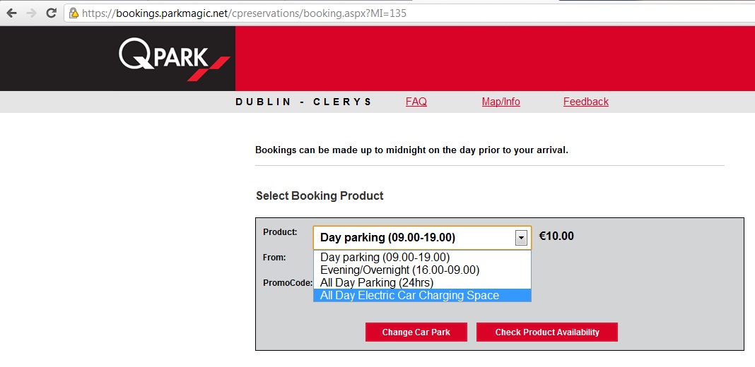The image size is (755, 367).
Task: Open the FAQ link
Action: (x=416, y=102)
